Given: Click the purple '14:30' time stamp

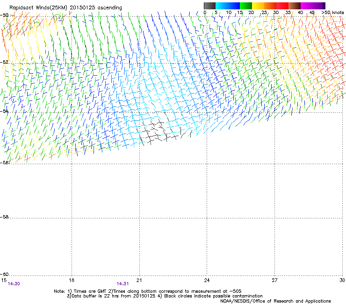Looking at the screenshot, I should (x=14, y=284).
